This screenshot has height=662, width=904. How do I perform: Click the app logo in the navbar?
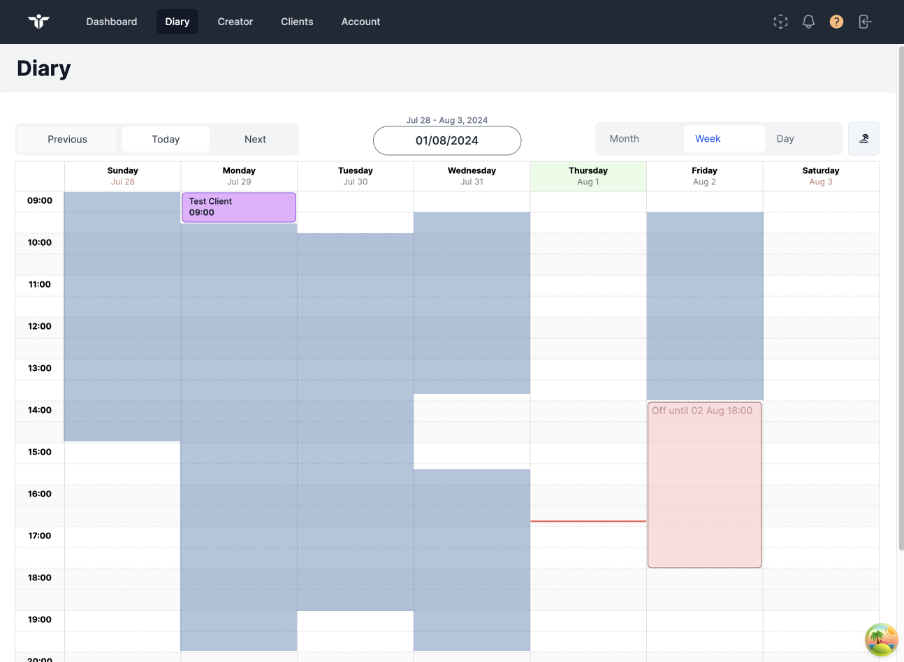click(x=39, y=22)
